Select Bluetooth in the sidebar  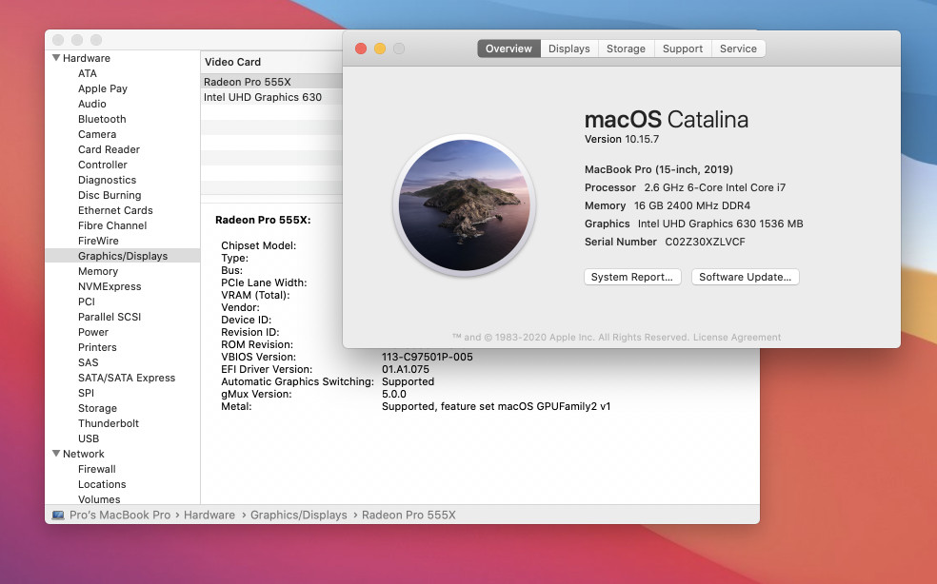tap(102, 119)
